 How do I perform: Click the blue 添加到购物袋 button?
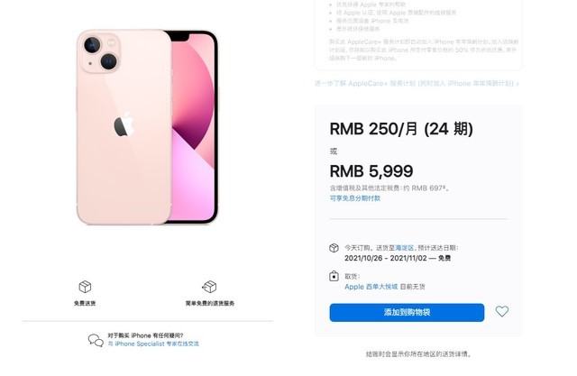coord(407,312)
